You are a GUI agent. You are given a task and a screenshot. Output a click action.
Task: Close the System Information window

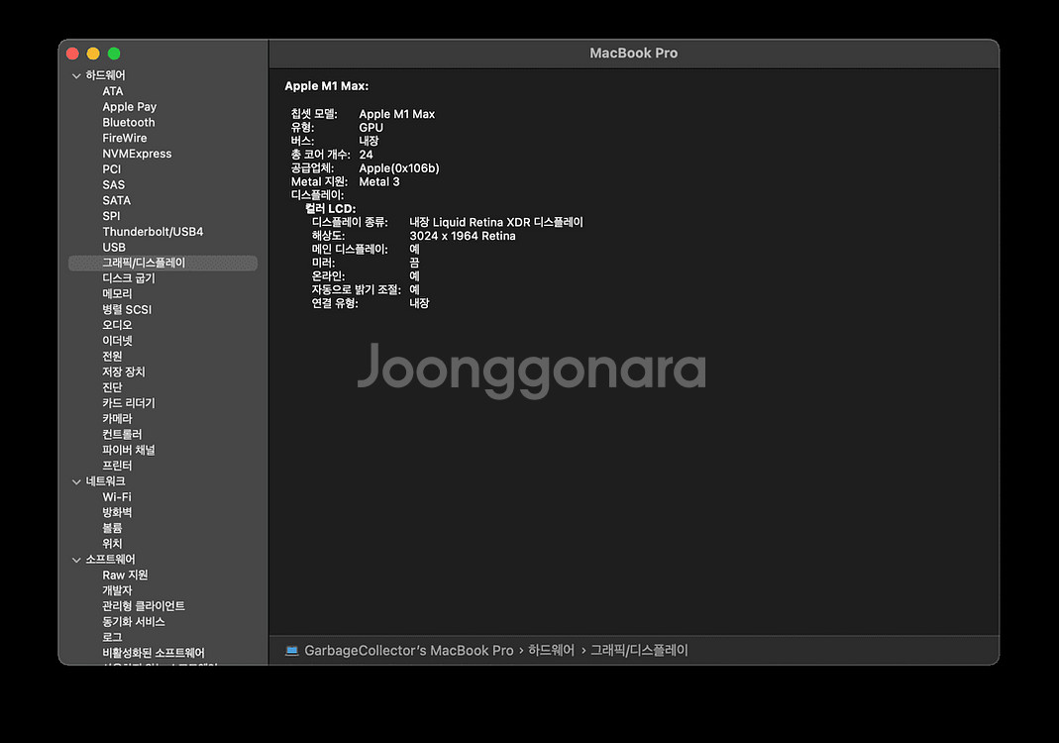(x=73, y=53)
